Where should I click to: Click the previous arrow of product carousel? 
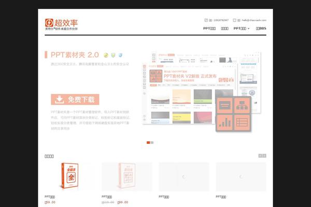coord(260,156)
